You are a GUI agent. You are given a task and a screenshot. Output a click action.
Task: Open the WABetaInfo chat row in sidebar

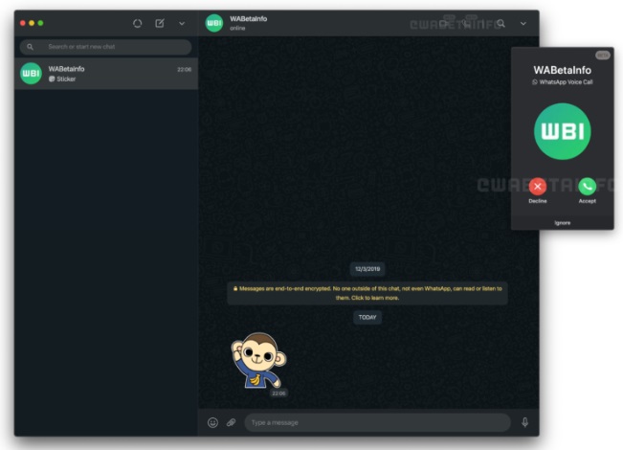(106, 74)
